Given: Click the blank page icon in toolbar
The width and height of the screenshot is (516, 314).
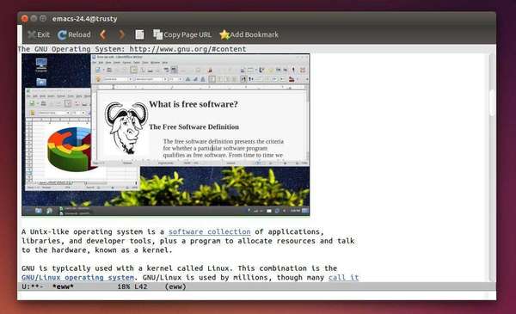Looking at the screenshot, I should click(139, 34).
